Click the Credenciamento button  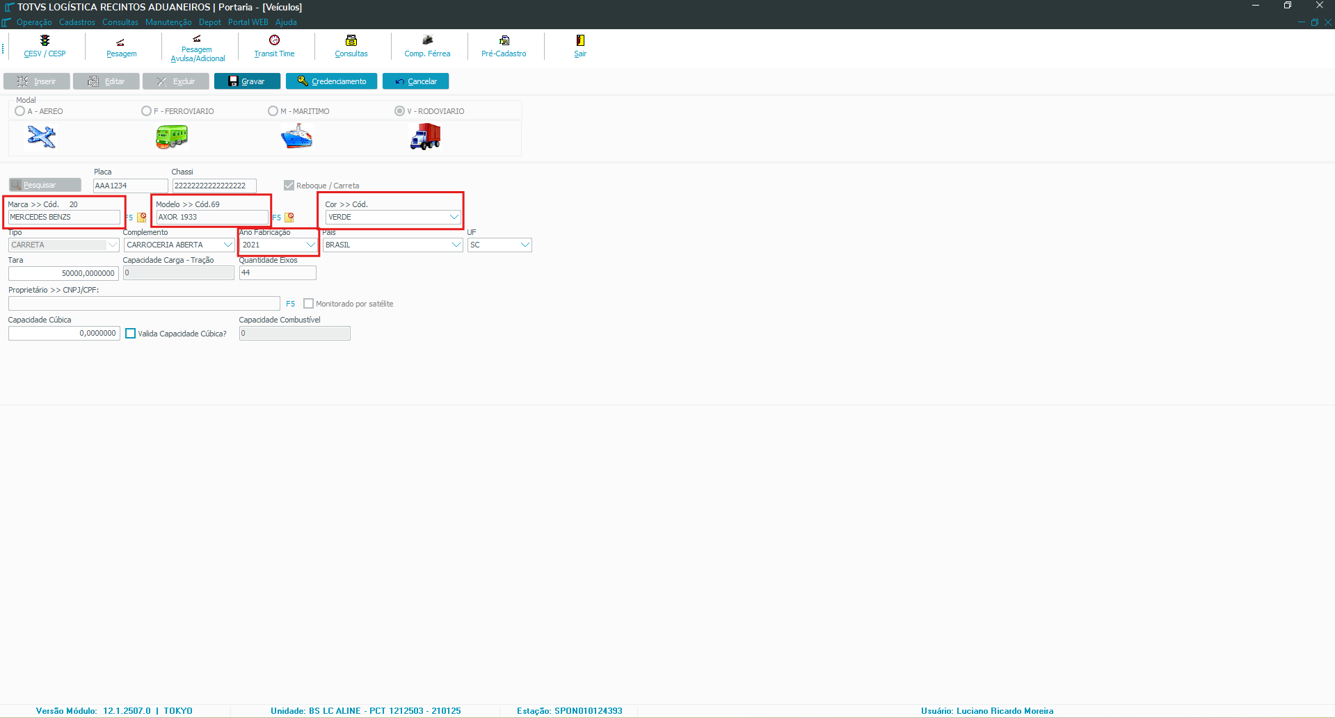point(331,81)
